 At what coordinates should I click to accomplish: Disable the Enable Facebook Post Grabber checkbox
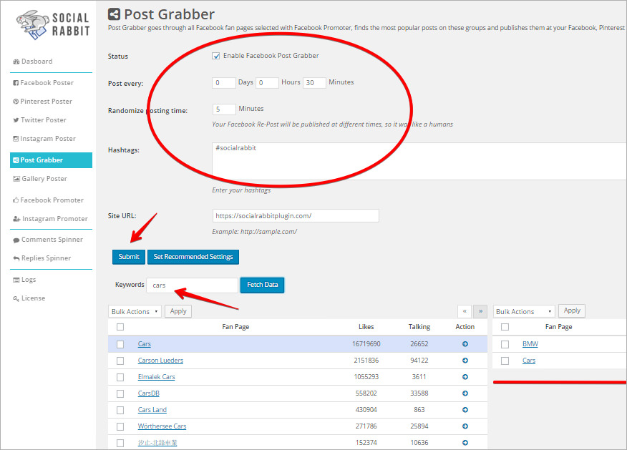click(x=216, y=56)
